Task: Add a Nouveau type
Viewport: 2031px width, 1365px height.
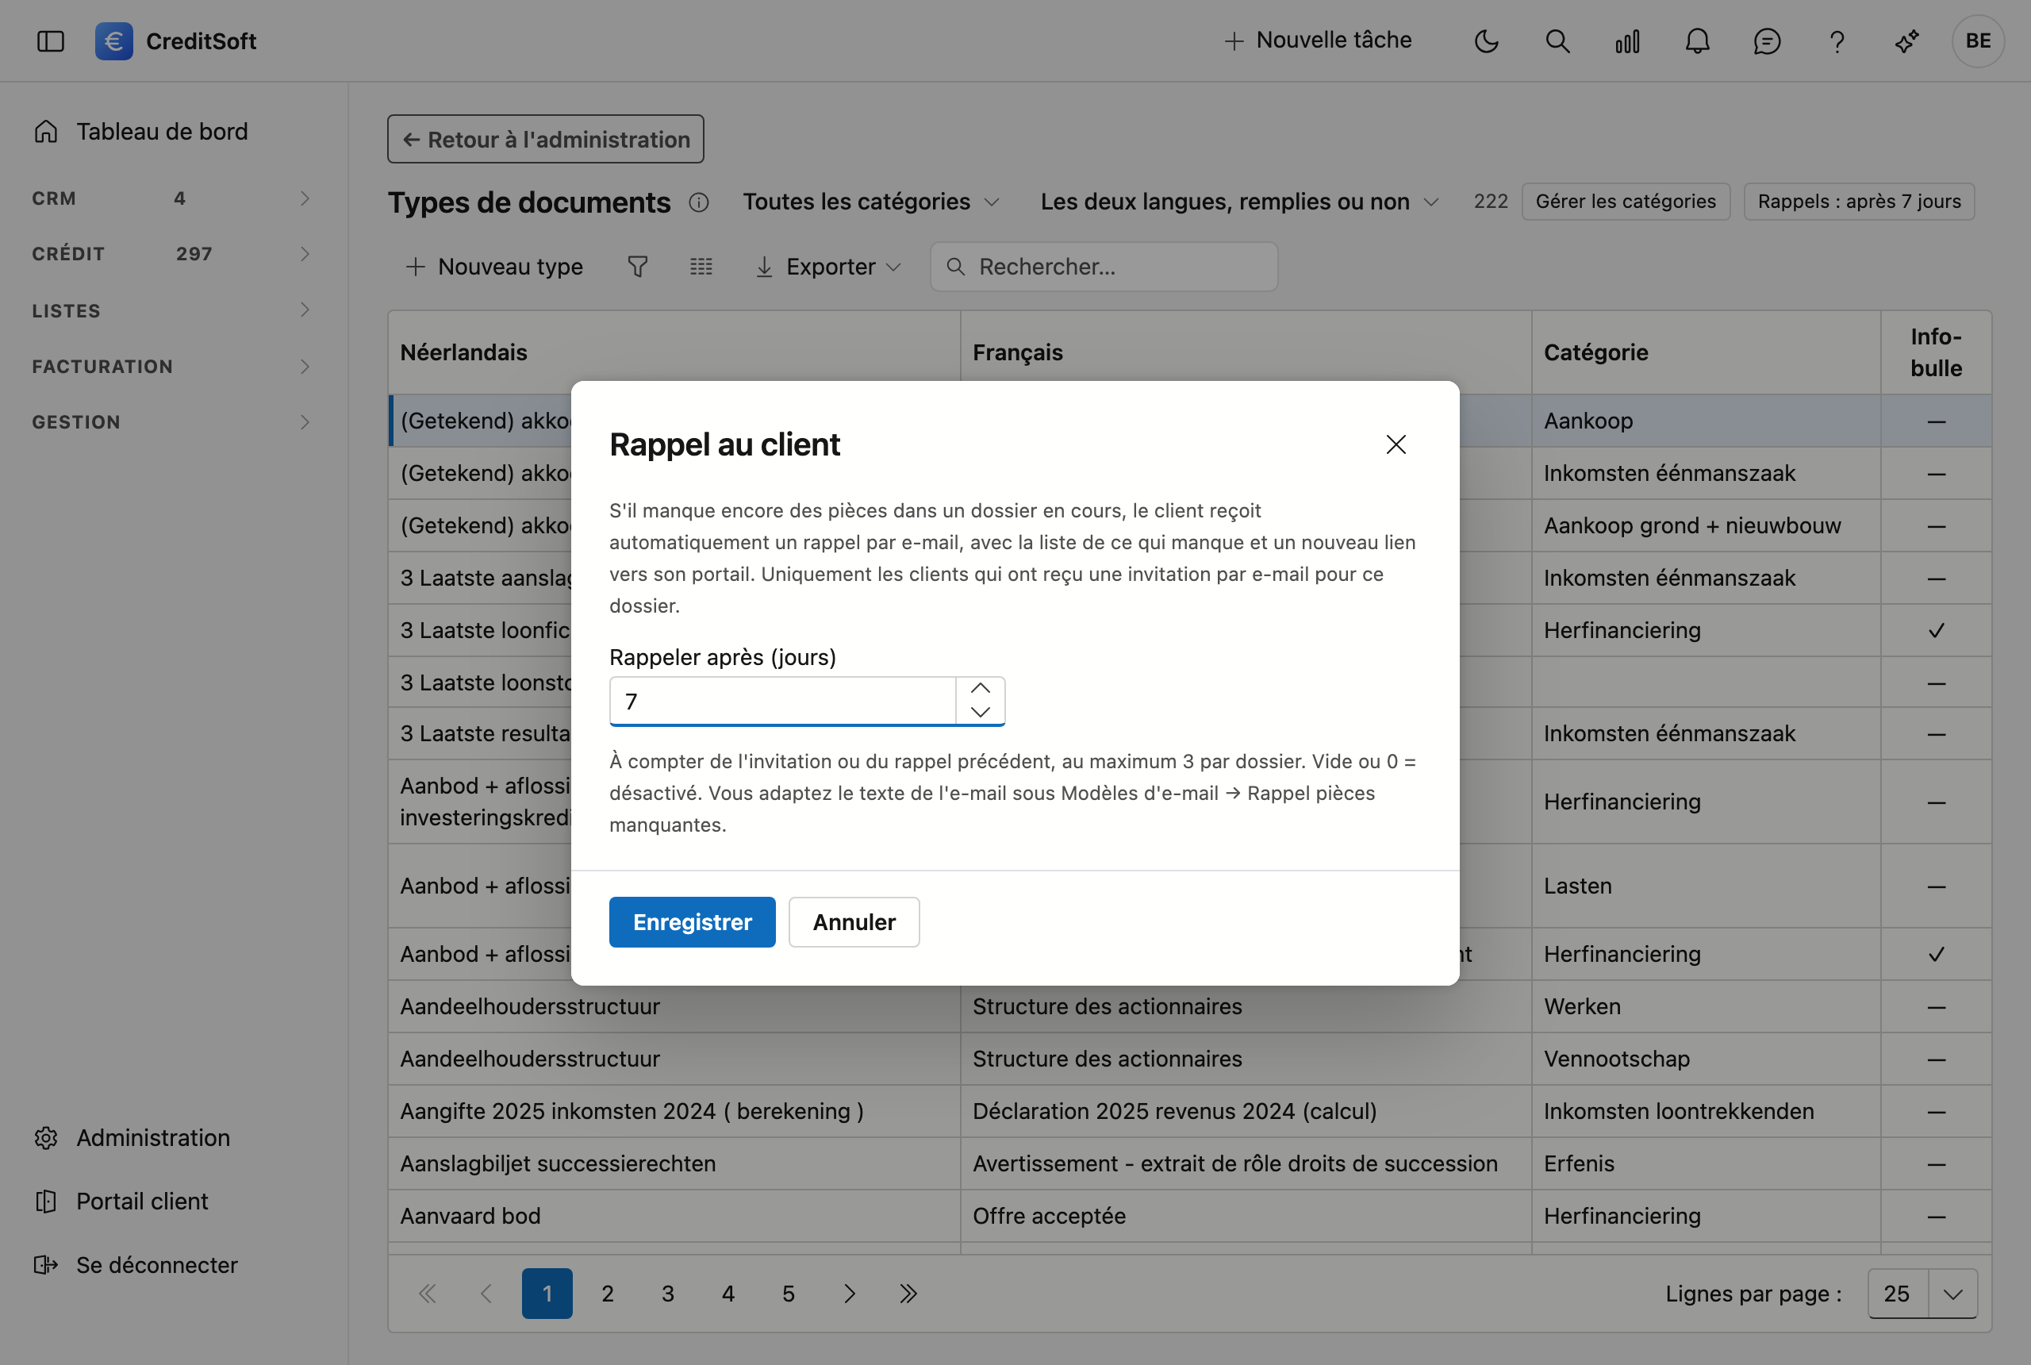Action: [494, 267]
